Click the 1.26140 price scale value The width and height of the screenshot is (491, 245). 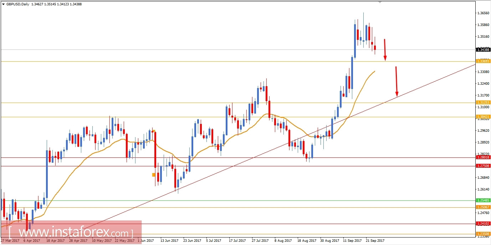[483, 189]
